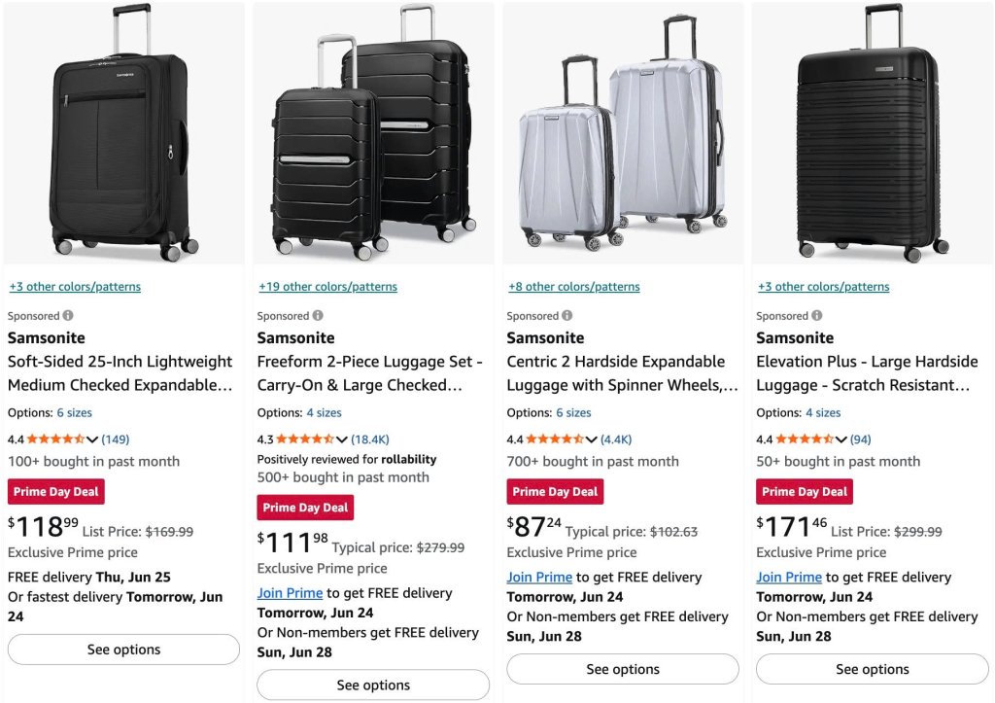Click star rating of Elevation Plus luggage

pos(804,439)
